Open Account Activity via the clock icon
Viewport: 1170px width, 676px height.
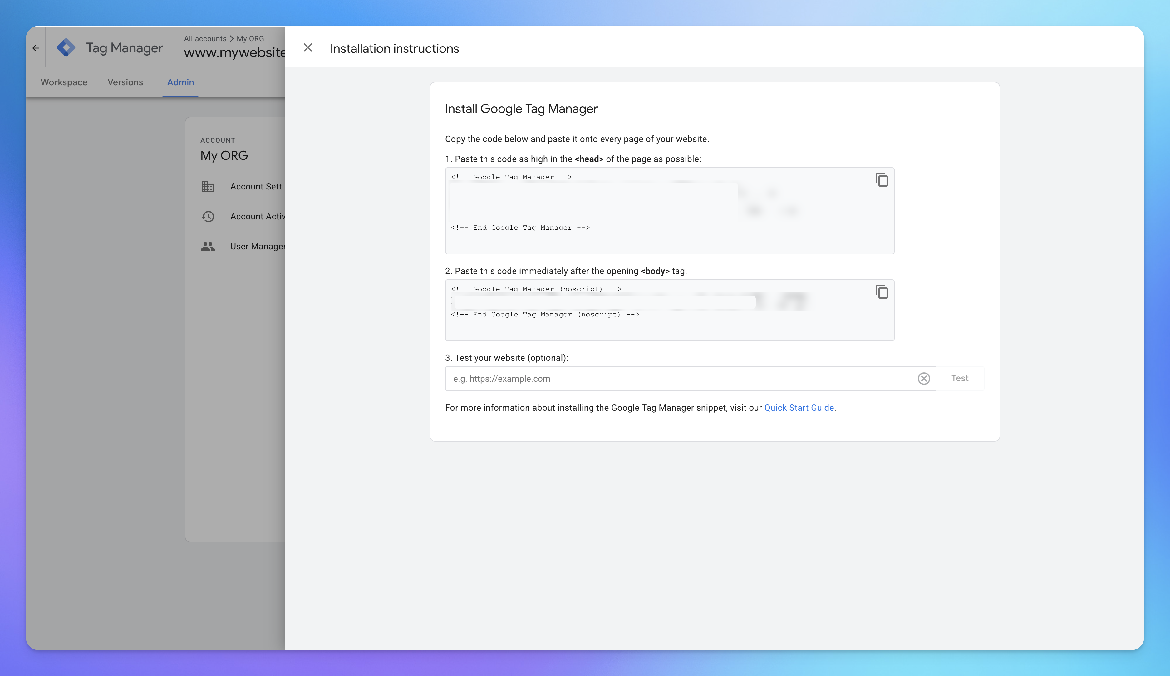(x=208, y=216)
